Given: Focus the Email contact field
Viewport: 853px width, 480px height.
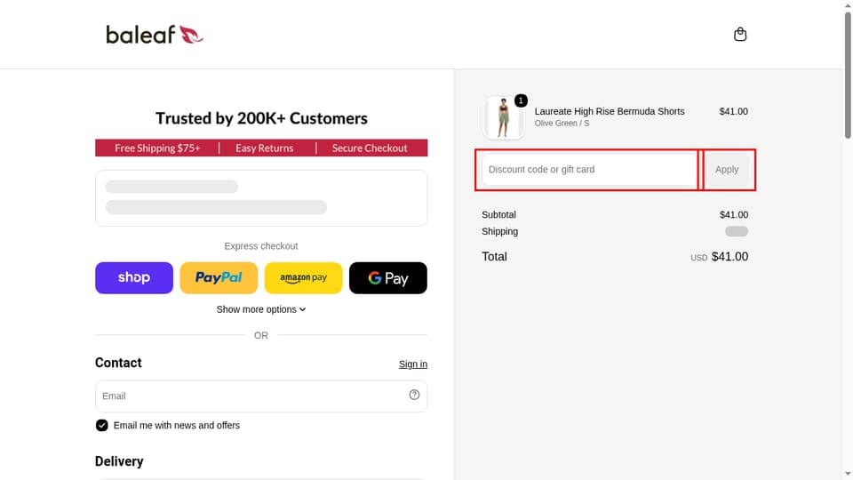Looking at the screenshot, I should (261, 396).
